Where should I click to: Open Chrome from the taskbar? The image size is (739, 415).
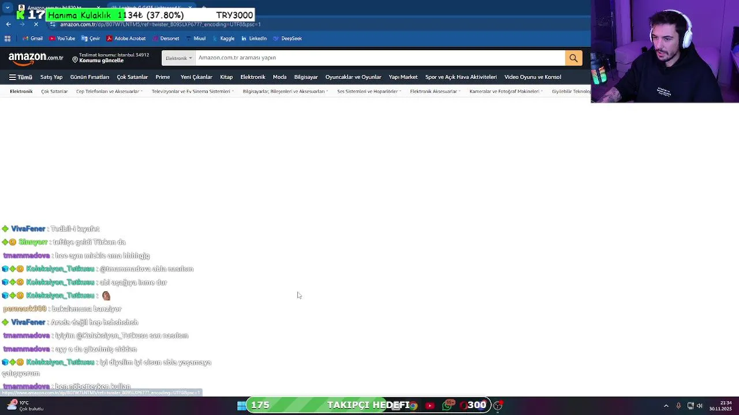(x=413, y=406)
